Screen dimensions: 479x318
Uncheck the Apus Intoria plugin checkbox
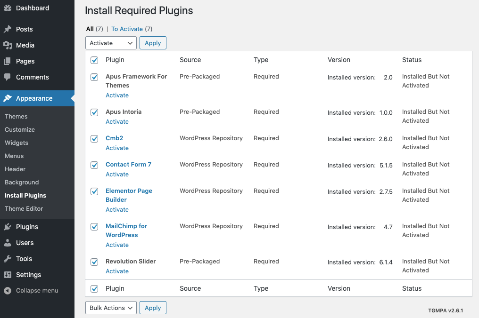[x=94, y=112]
